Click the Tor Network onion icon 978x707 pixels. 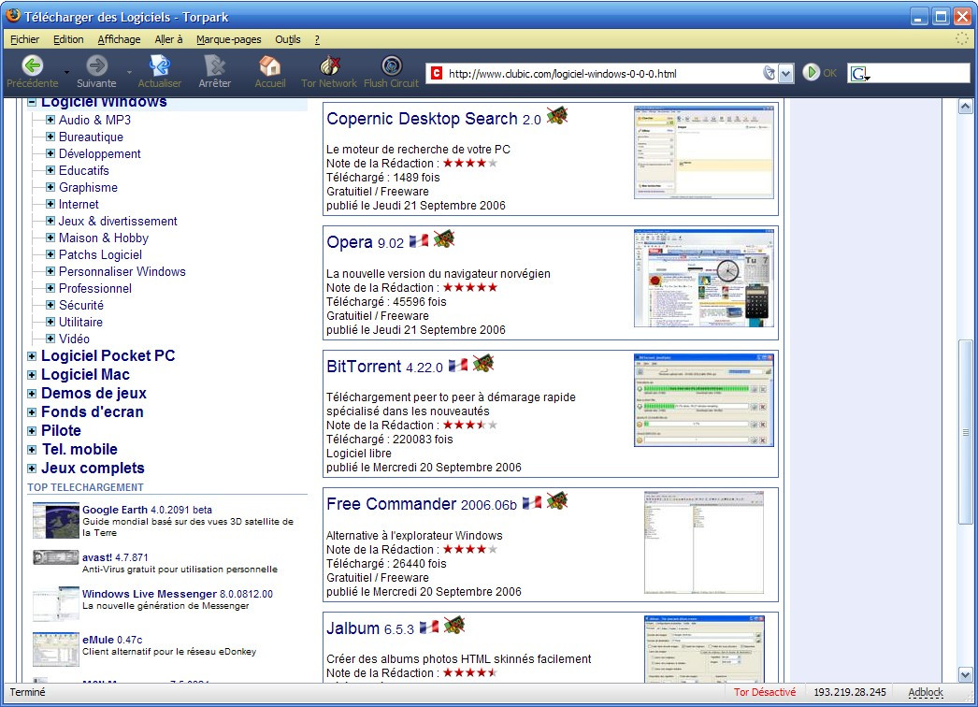pos(329,65)
